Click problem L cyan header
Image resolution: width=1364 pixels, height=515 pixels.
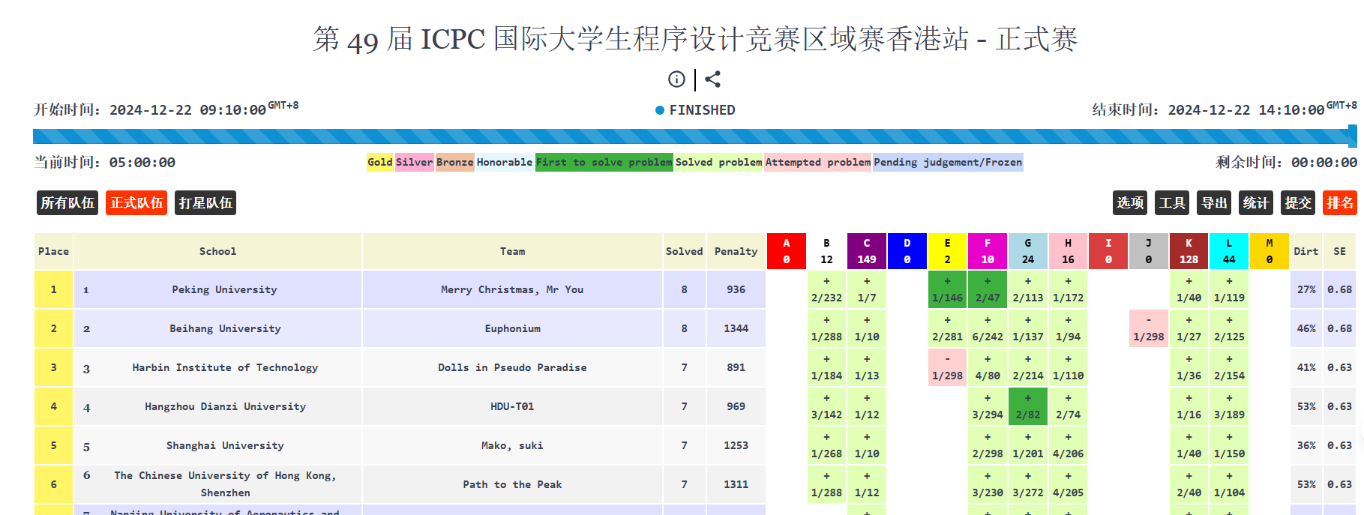coord(1229,251)
